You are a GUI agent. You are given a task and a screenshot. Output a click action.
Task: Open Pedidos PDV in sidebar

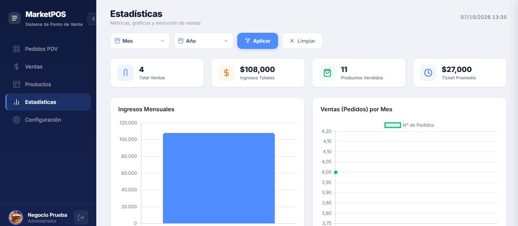point(48,49)
